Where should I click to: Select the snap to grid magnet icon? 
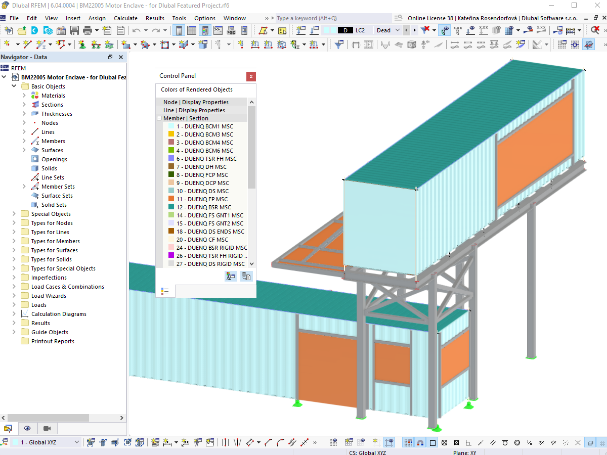(x=420, y=442)
